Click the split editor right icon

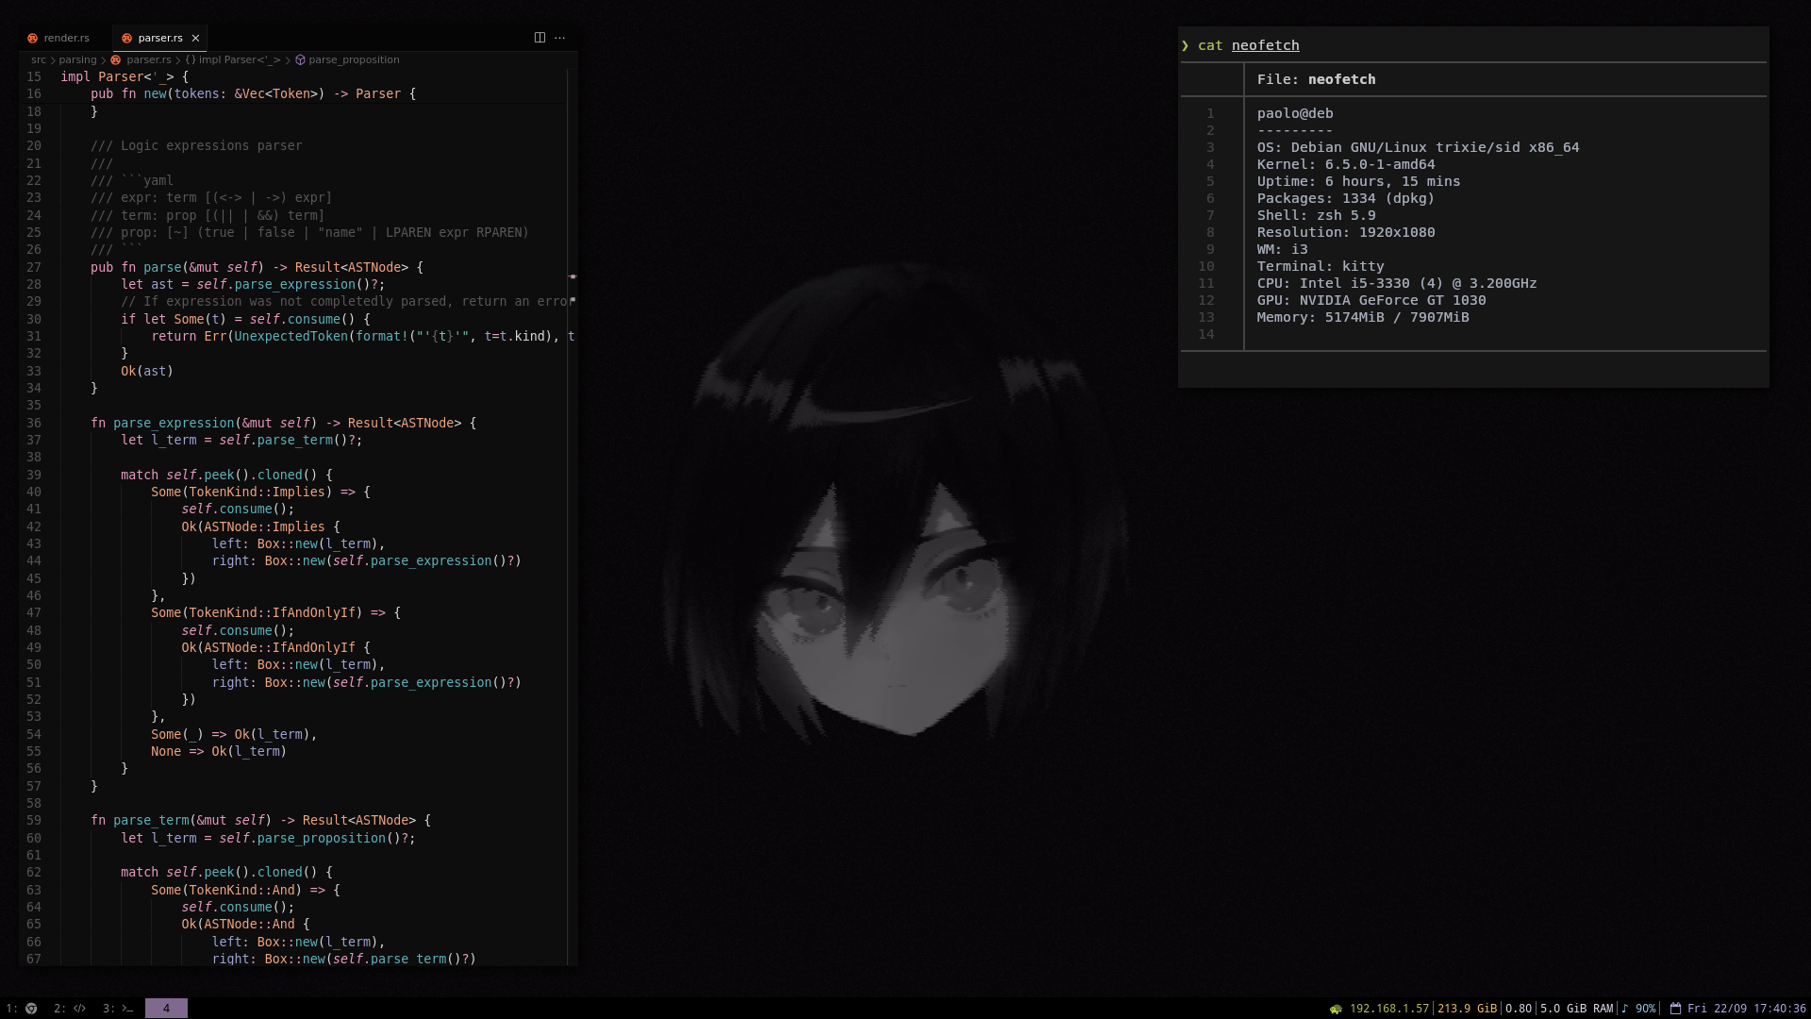click(x=540, y=38)
